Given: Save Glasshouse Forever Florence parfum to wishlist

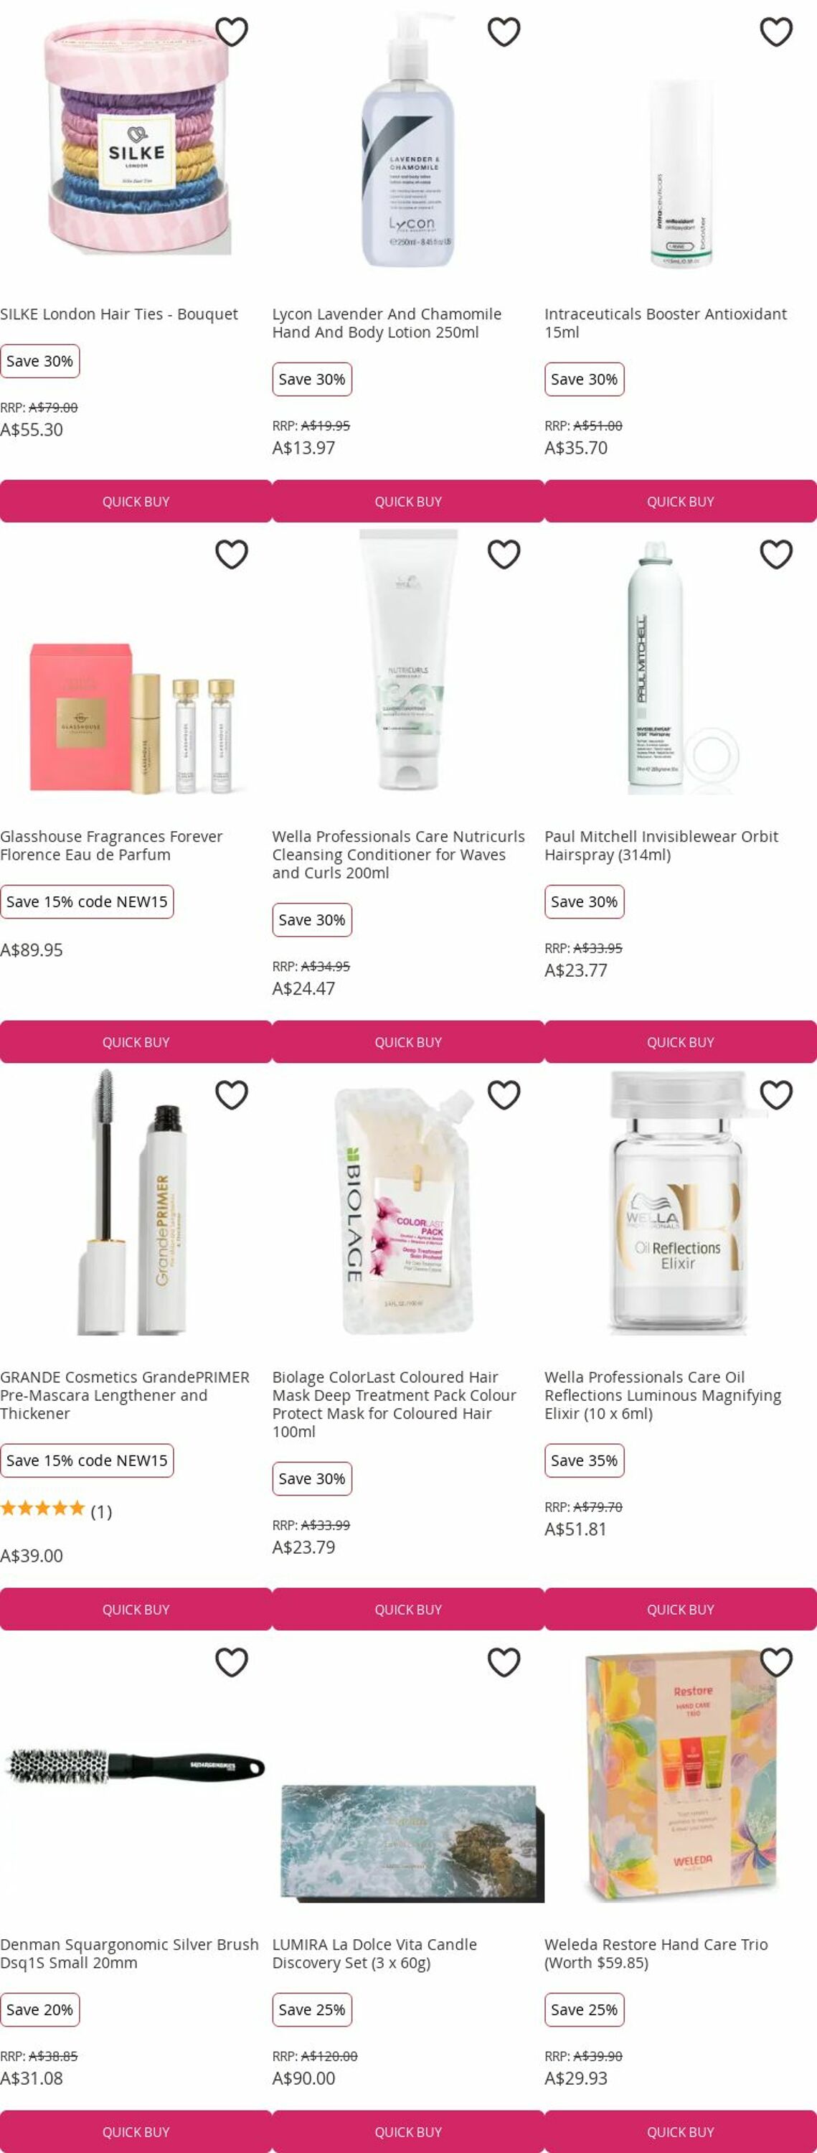Looking at the screenshot, I should 232,554.
